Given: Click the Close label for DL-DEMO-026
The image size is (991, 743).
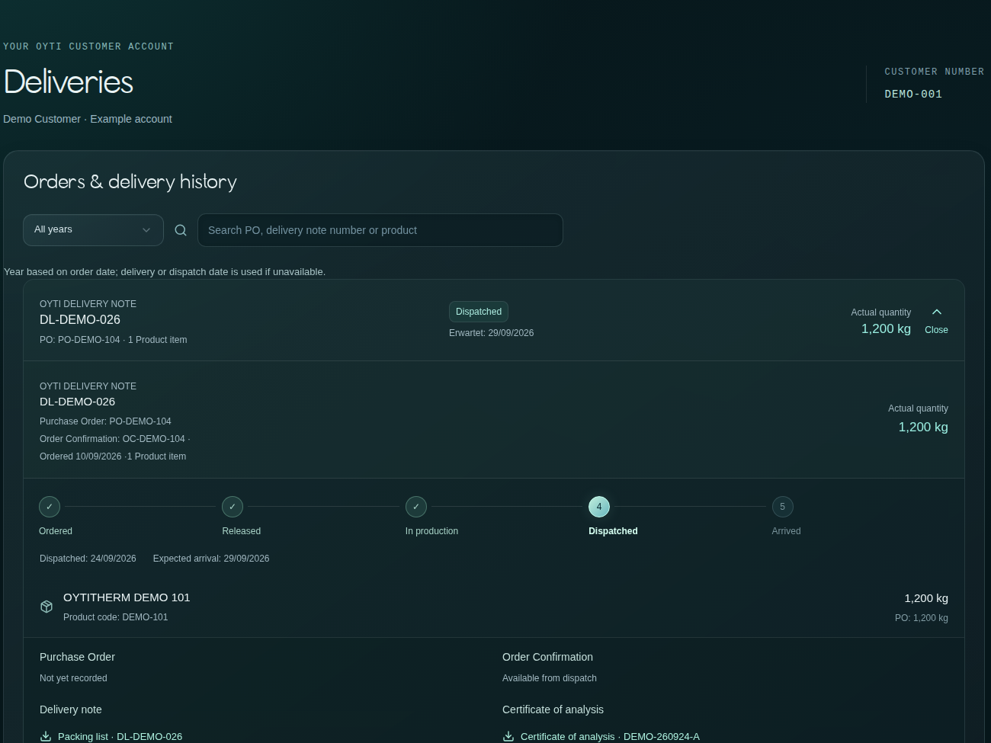Looking at the screenshot, I should [x=936, y=330].
